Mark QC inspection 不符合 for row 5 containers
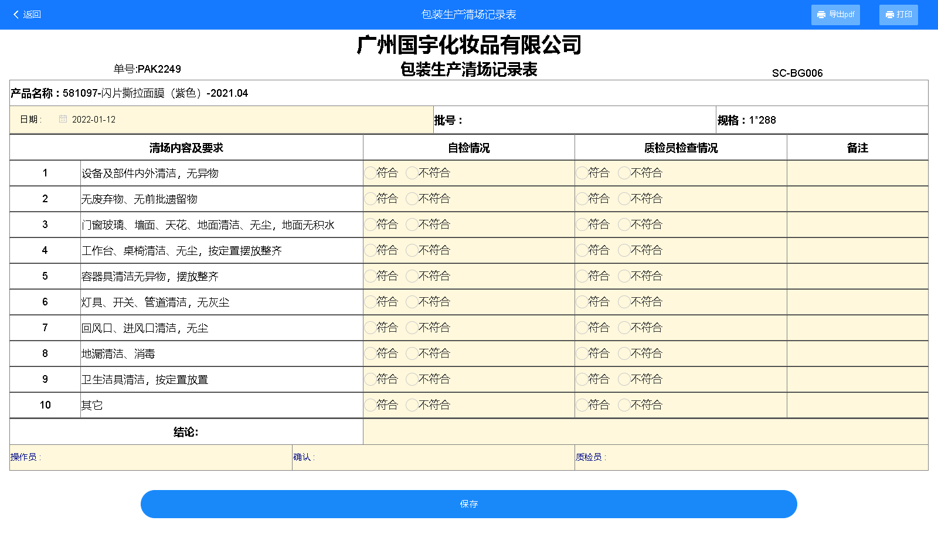Viewport: 938px width, 534px height. 624,276
